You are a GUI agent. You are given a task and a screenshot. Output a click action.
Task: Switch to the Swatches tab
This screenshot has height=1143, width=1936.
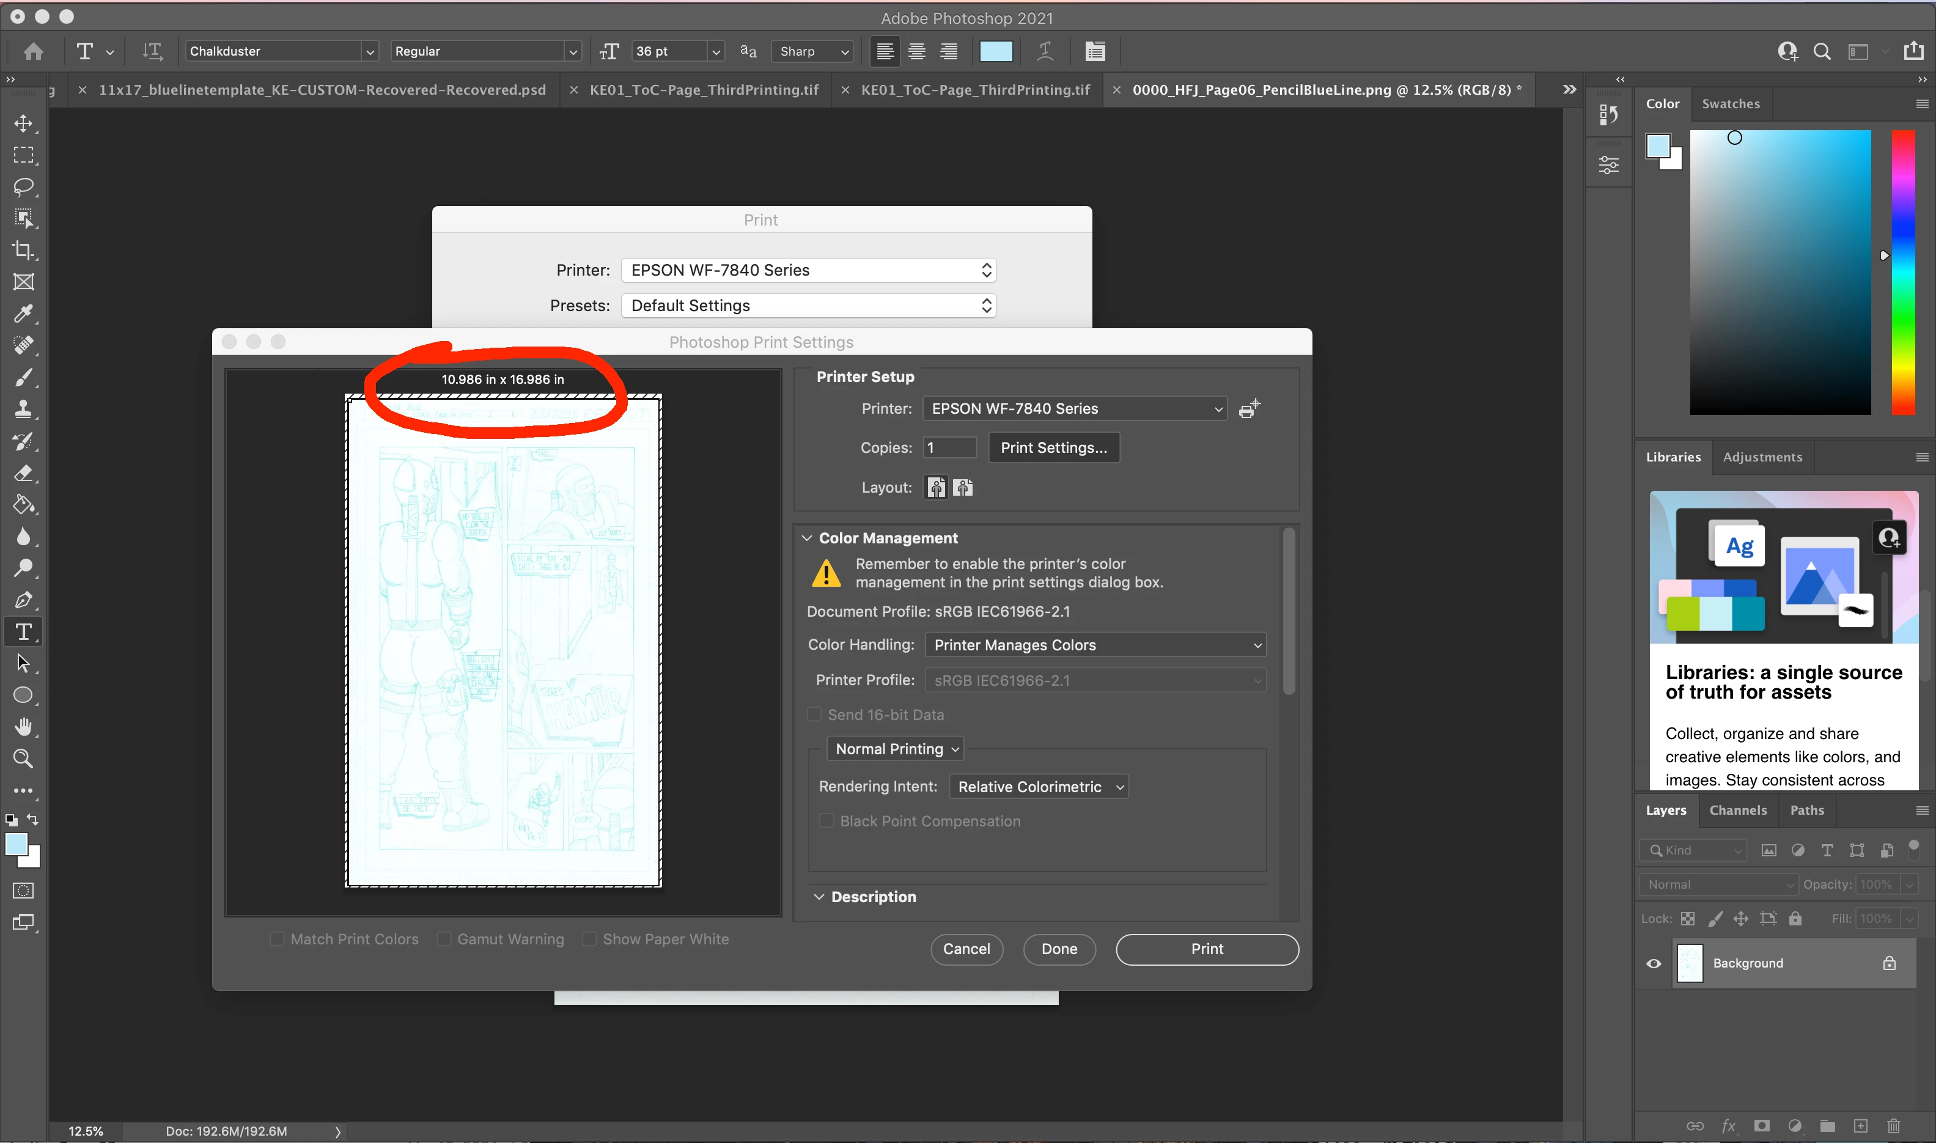(1731, 104)
